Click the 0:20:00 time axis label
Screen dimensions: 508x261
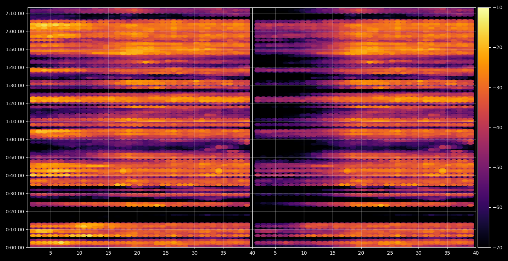[15, 211]
